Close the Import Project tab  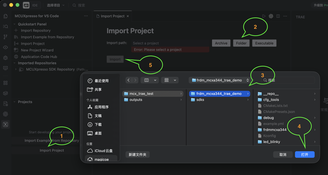(x=128, y=16)
